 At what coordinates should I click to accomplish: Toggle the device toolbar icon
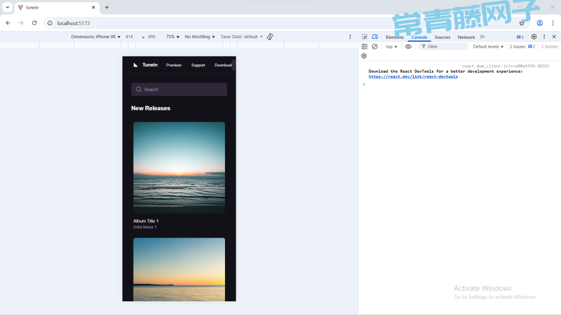coord(374,37)
